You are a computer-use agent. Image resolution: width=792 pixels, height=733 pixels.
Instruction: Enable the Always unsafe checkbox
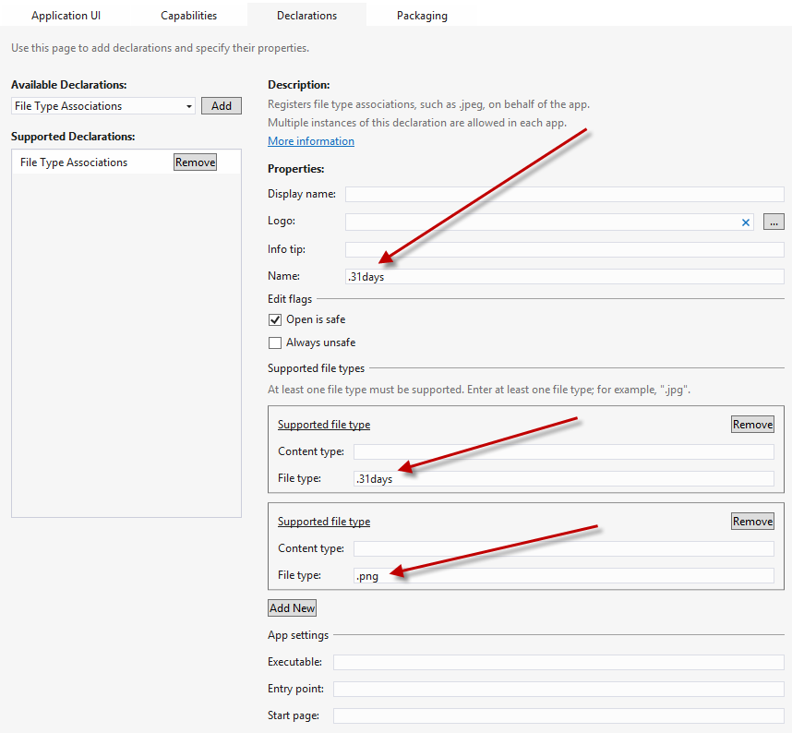[275, 342]
